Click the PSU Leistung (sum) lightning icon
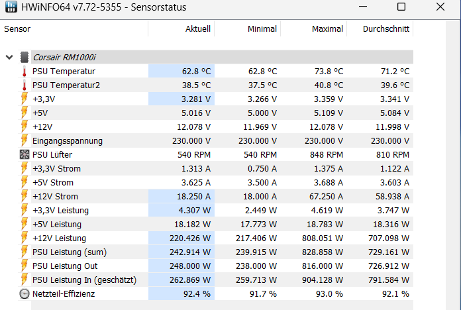 (x=25, y=252)
